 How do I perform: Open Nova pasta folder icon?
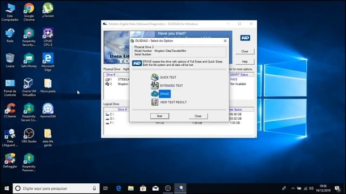point(48,85)
